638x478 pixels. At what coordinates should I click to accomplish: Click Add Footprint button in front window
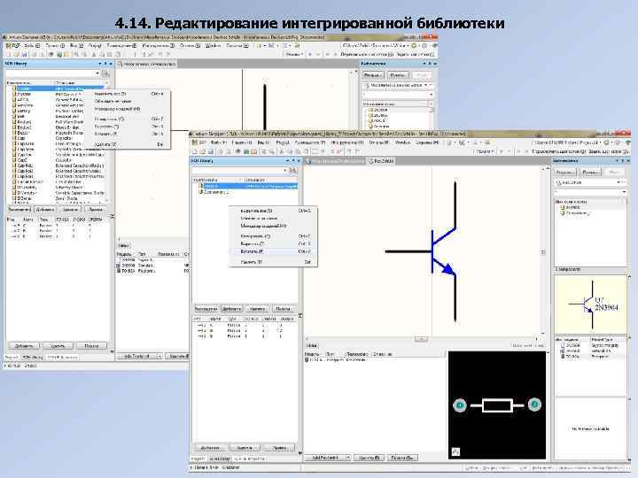(324, 458)
